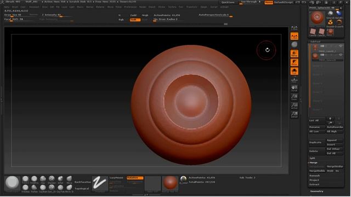The image size is (351, 197).
Task: Toggle the orange Zsub mode
Action: 135,20
